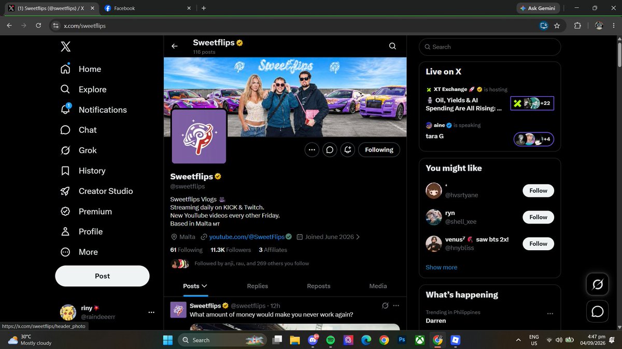This screenshot has width=622, height=349.
Task: Click the Post button
Action: tap(102, 276)
